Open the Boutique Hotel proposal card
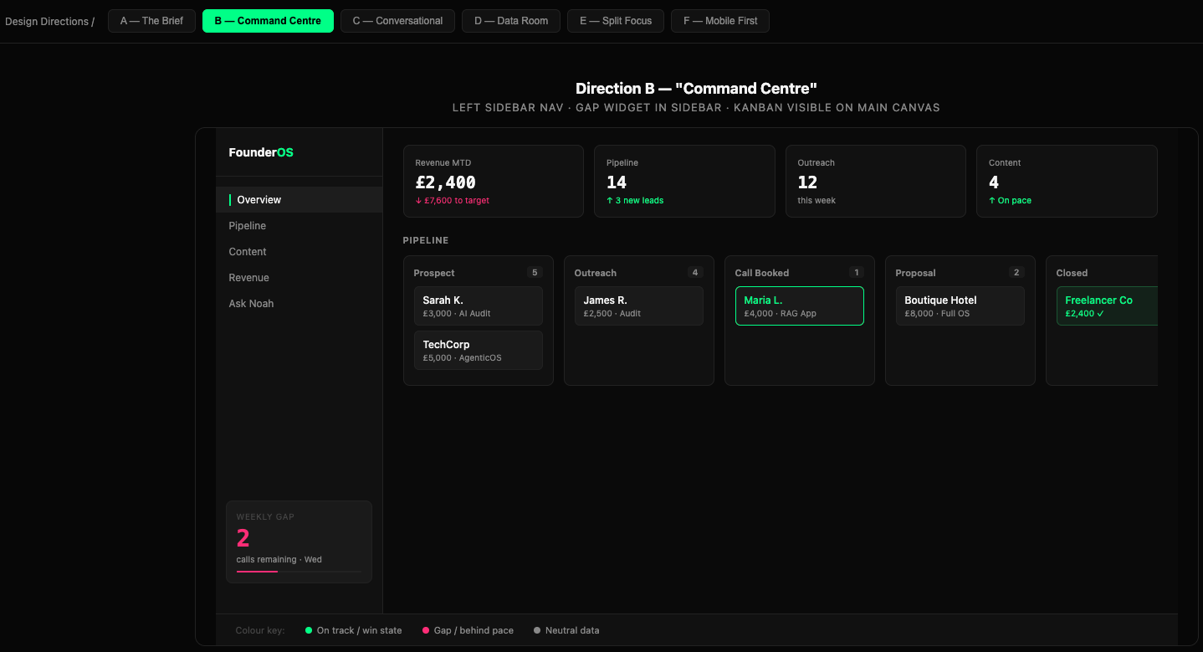The width and height of the screenshot is (1203, 652). coord(960,305)
